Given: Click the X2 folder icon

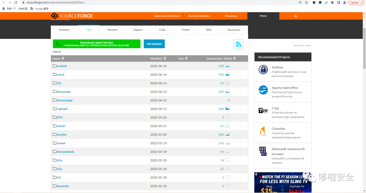Looking at the screenshot, I should (55, 83).
